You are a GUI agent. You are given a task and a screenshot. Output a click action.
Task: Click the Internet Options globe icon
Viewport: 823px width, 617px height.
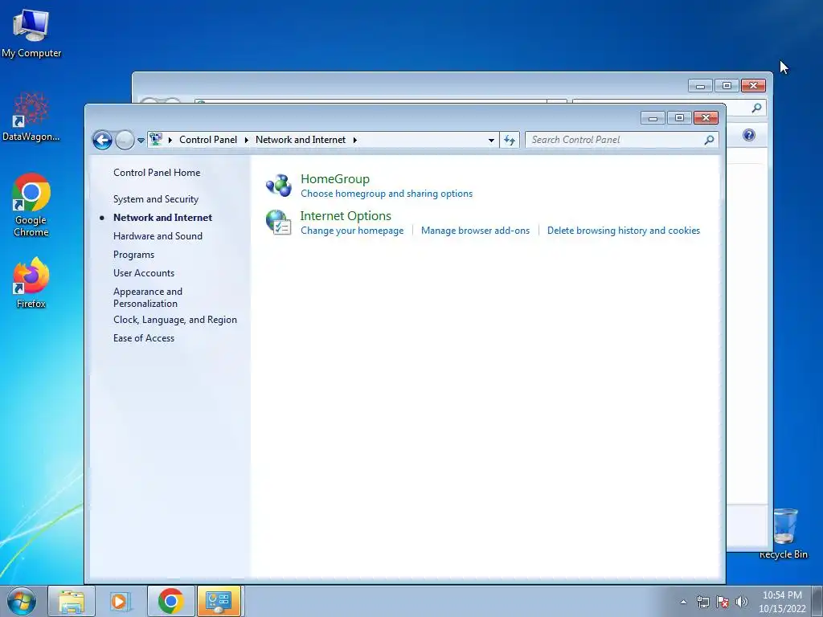[x=279, y=222]
